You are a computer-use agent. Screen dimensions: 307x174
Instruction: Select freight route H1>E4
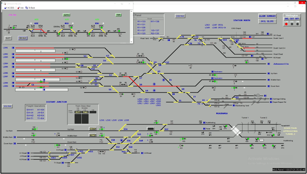coord(41,110)
